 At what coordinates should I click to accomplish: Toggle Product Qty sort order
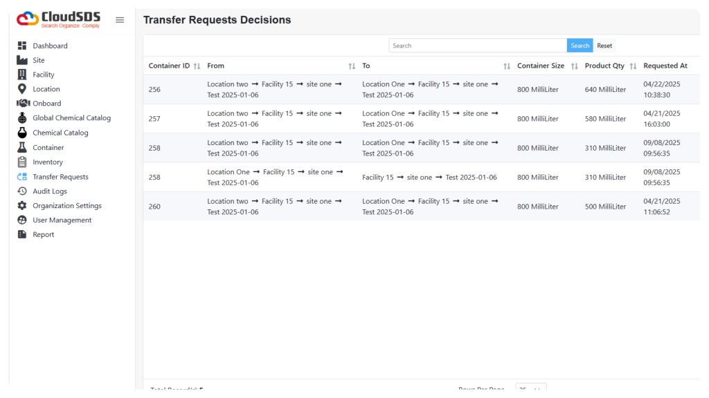(x=633, y=66)
